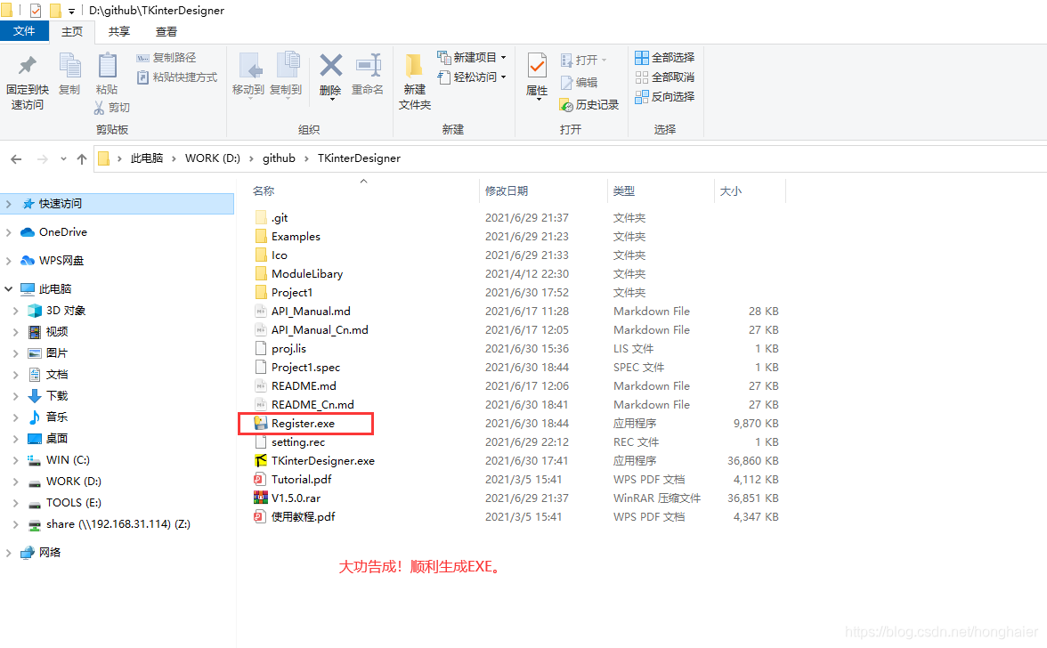Collapse the 此电脑 tree node
This screenshot has height=648, width=1047.
click(9, 289)
